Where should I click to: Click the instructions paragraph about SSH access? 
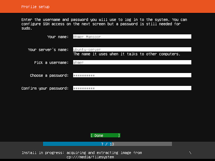click(104, 24)
